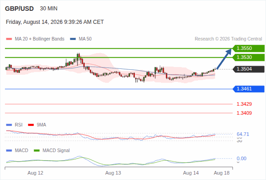This screenshot has height=180, width=266.
Task: Click the Research Trading Central copyright text
Action: point(228,39)
